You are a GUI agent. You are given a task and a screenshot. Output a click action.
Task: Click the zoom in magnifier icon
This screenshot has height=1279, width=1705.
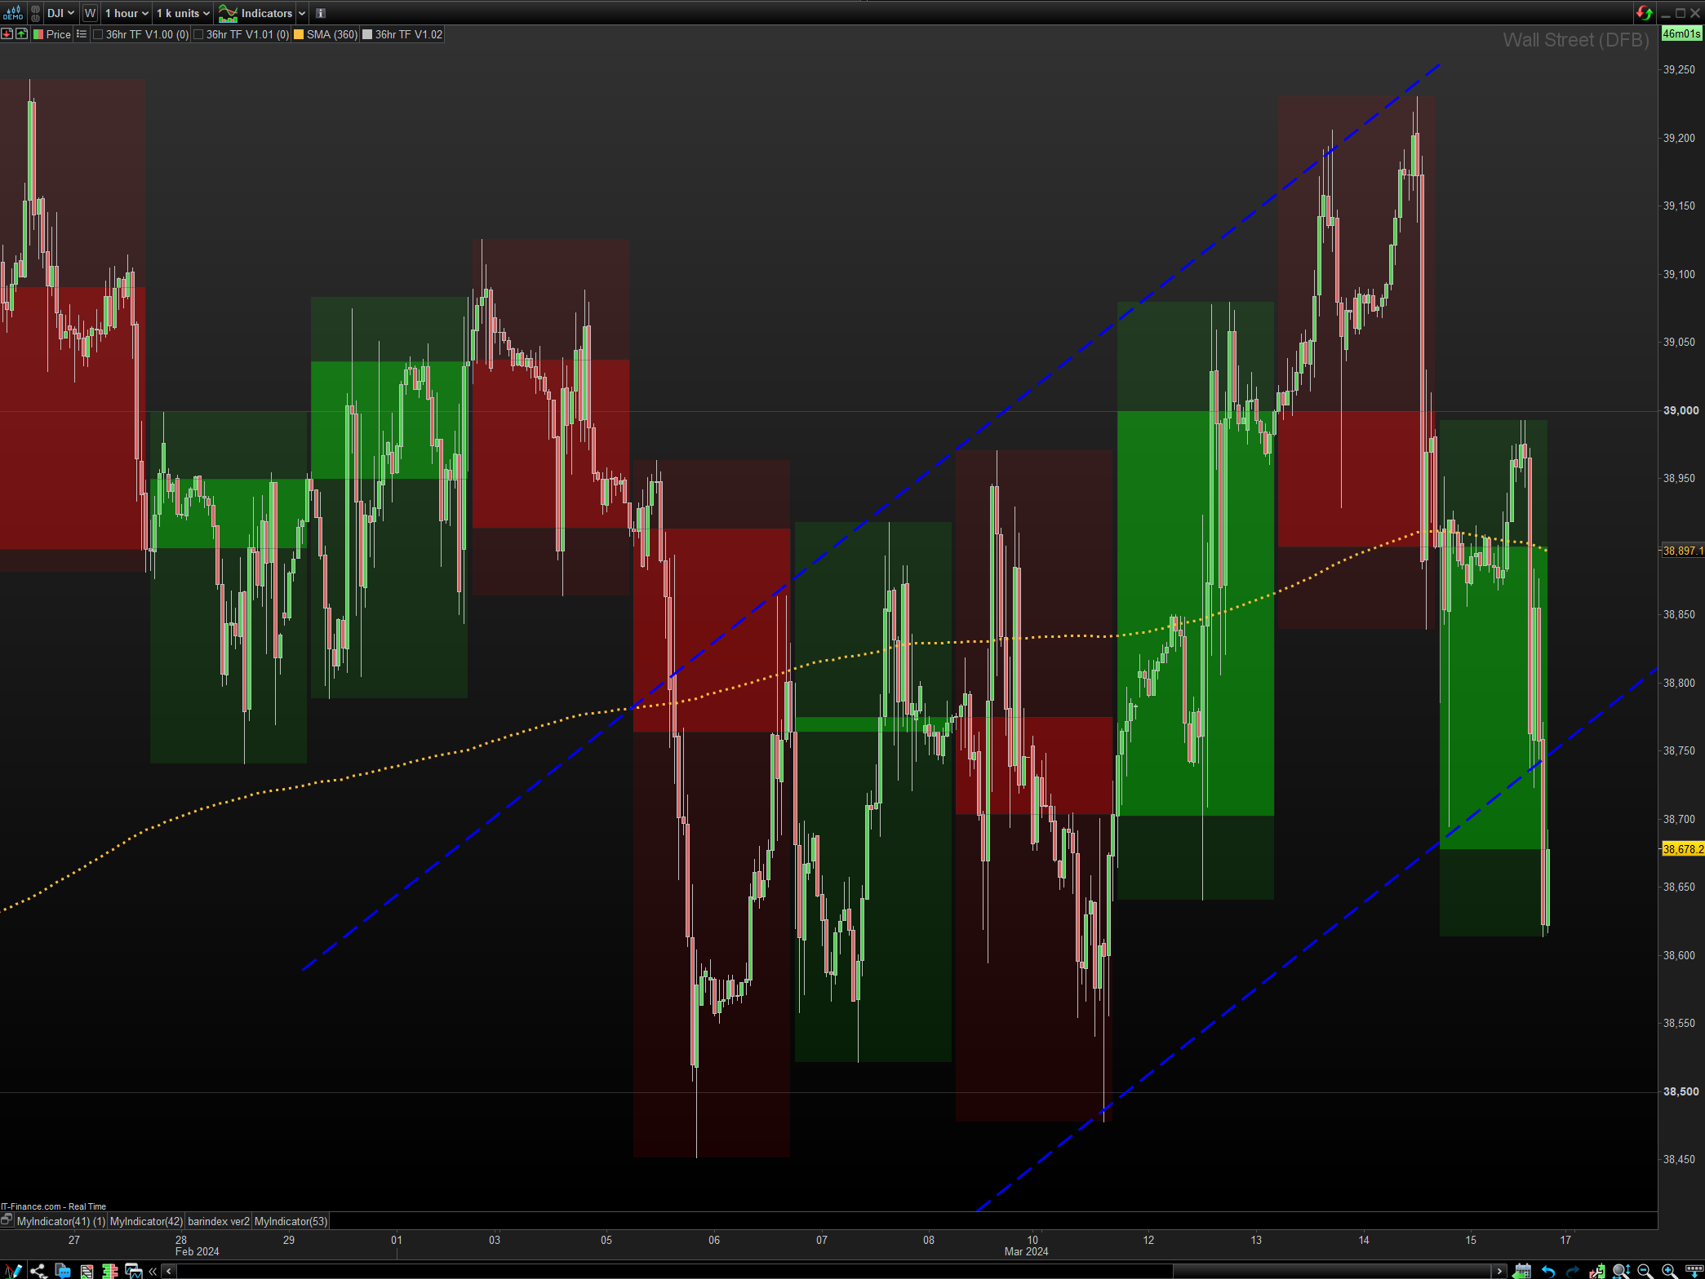coord(1669,1271)
